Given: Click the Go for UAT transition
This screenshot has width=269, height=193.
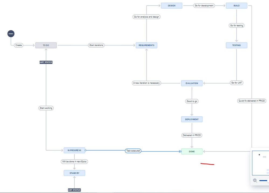Looking at the screenshot, I should coord(237,83).
